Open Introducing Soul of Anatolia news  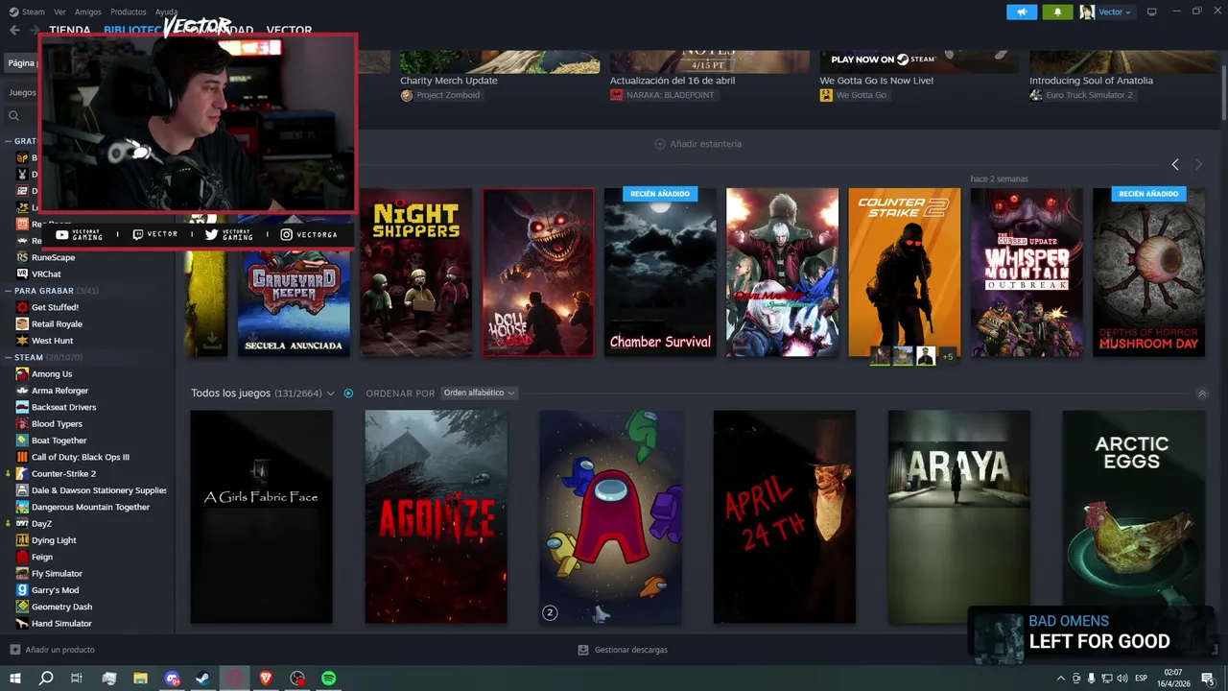pyautogui.click(x=1092, y=81)
